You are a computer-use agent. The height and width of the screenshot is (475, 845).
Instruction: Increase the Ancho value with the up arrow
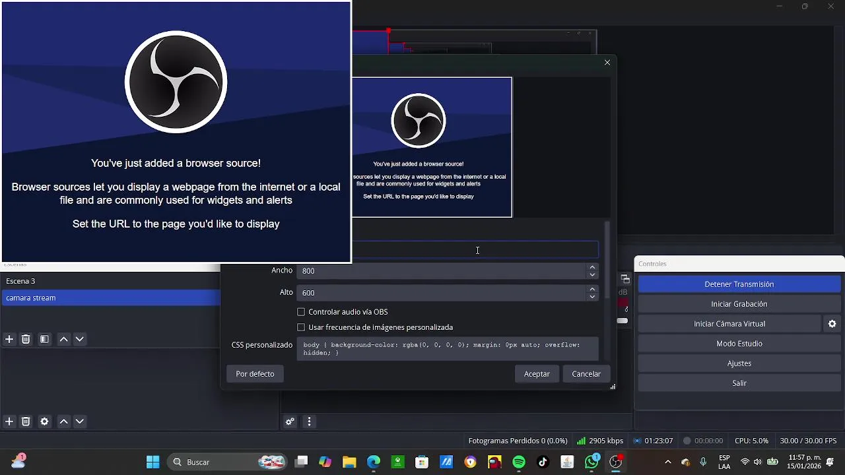pos(592,267)
